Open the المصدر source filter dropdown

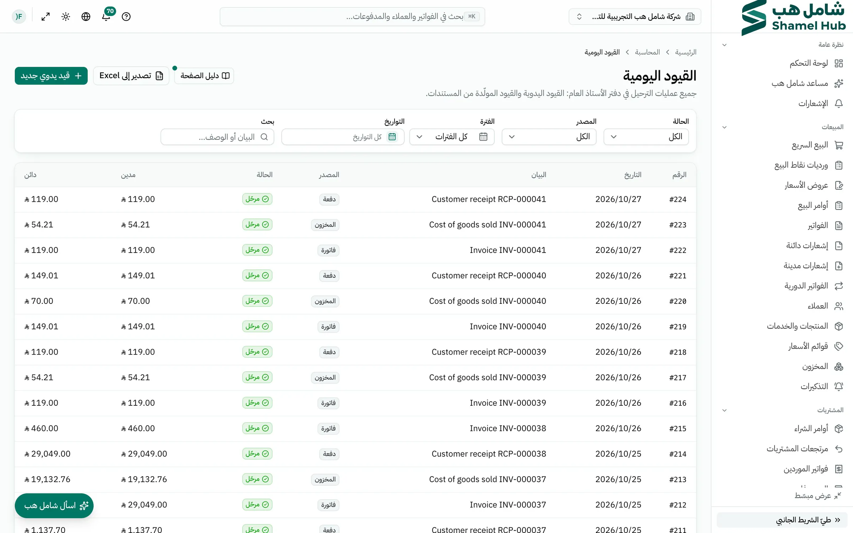click(549, 137)
